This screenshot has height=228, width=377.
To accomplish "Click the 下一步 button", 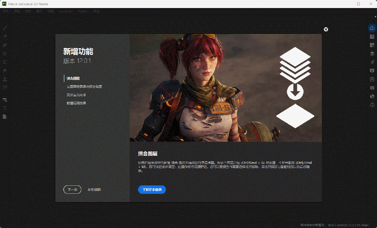I will pos(72,190).
